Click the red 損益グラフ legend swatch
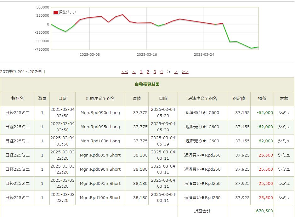This screenshot has width=295, height=217. point(56,12)
